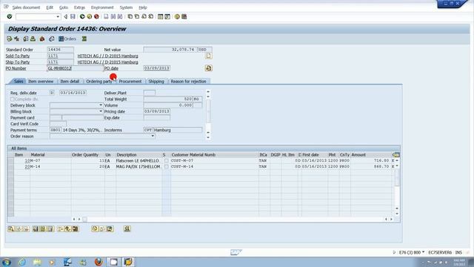This screenshot has height=267, width=474.
Task: Open File Explorer folder icon in taskbar
Action: point(37,262)
